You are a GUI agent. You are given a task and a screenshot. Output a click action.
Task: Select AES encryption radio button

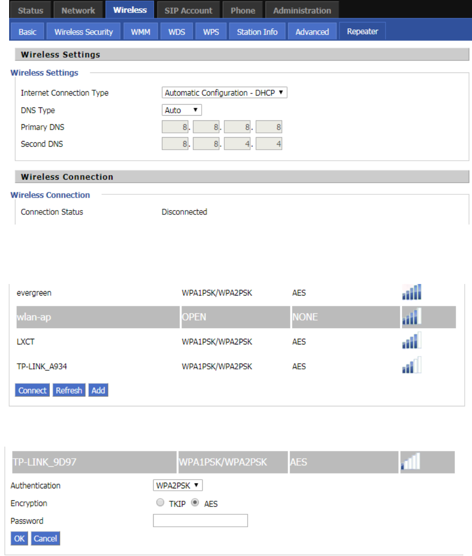[x=195, y=503]
